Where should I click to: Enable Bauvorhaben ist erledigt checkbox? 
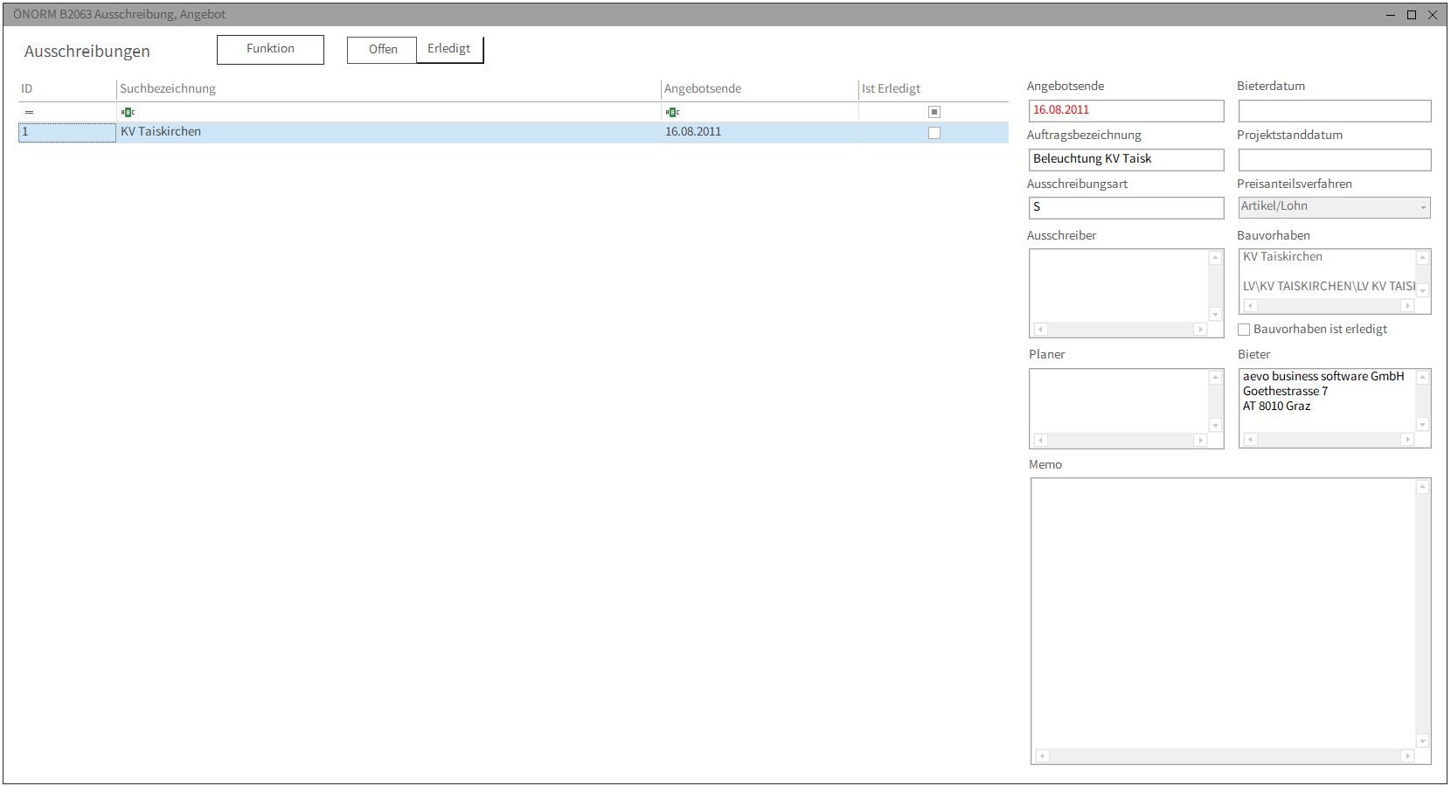tap(1244, 330)
